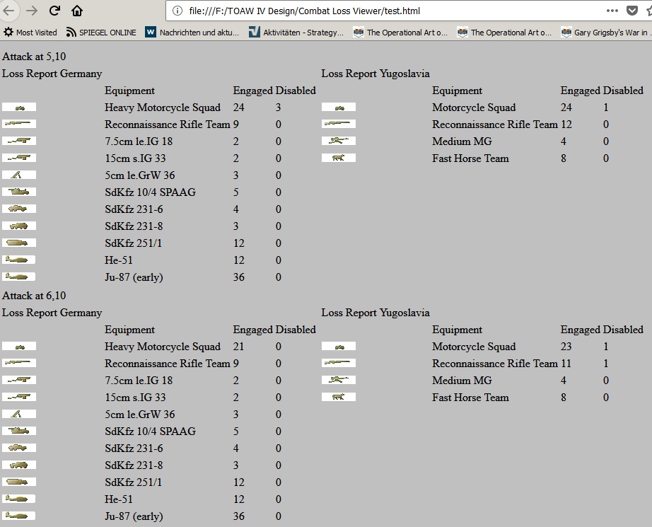Click Yugoslavia Motorcycle Squad icon, Attack 6,10
This screenshot has width=652, height=527.
pos(339,346)
